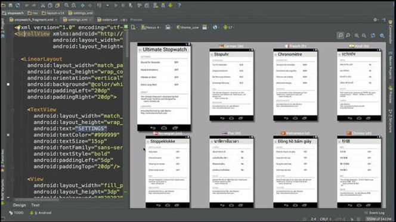Screen dimensions: 396x222
Task: Click the white color swatch in gutter
Action: (8, 84)
